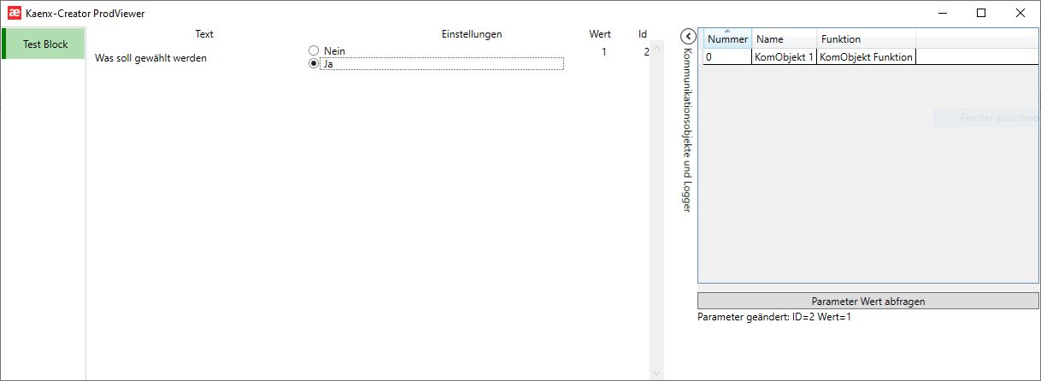This screenshot has width=1041, height=381.
Task: Open the Test Block tab
Action: tap(44, 44)
